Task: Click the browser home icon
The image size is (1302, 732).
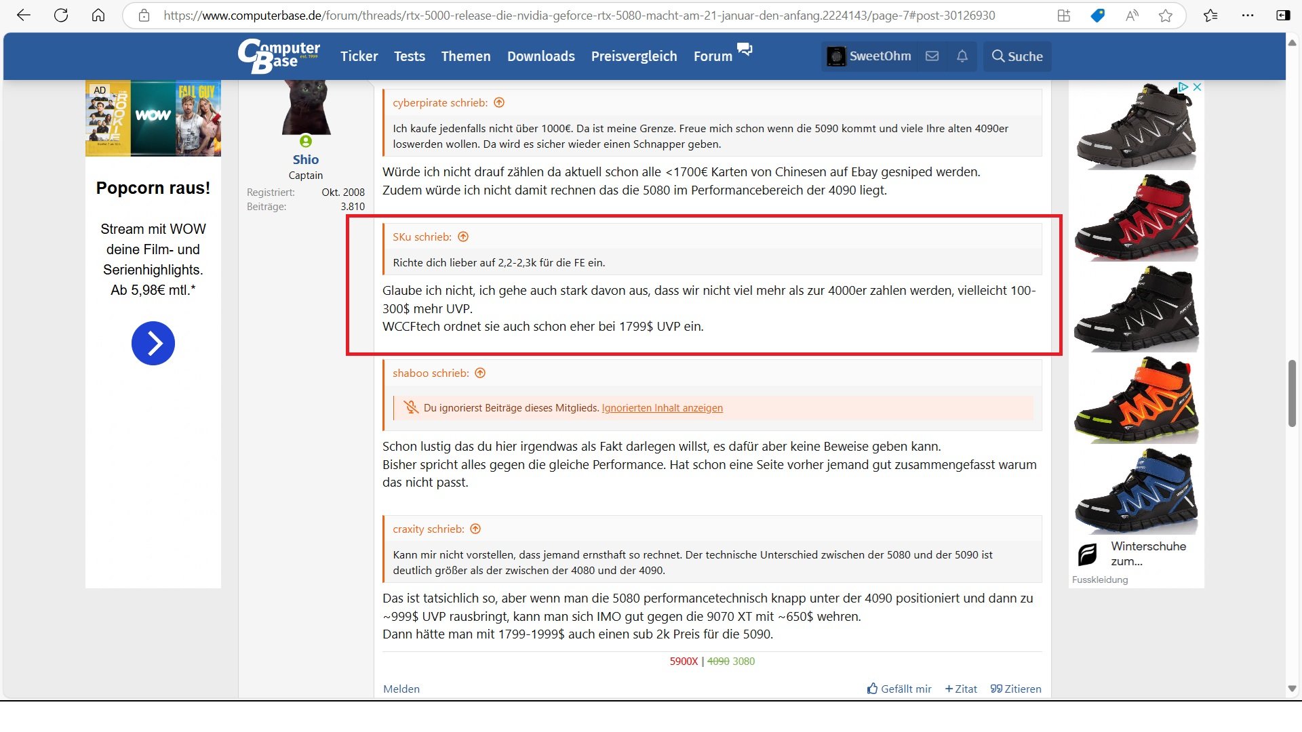Action: point(98,15)
